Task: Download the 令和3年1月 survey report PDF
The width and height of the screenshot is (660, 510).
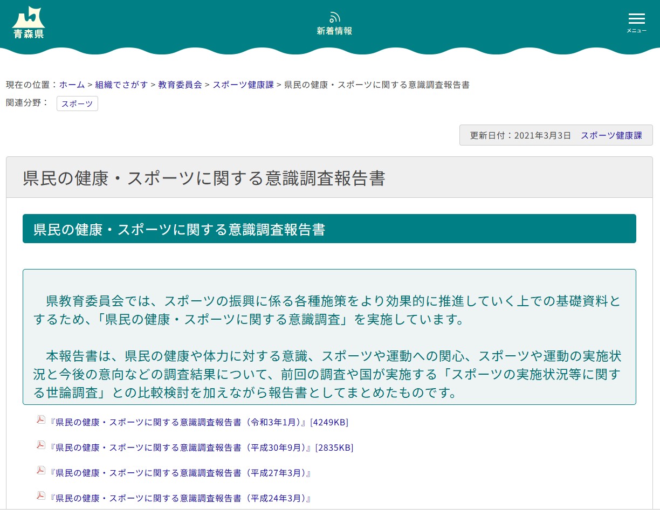Action: (178, 422)
